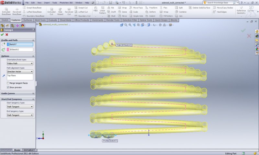259x155 pixels.
Task: Uncheck Show preview checkbox
Action: [x=8, y=87]
